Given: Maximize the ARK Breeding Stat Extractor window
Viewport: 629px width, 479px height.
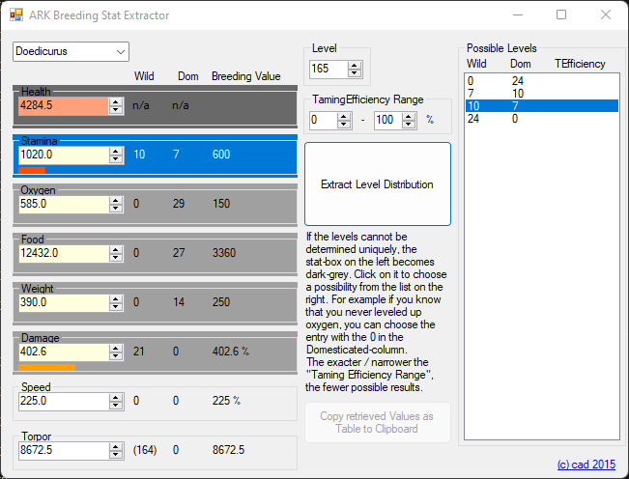Looking at the screenshot, I should click(x=561, y=15).
